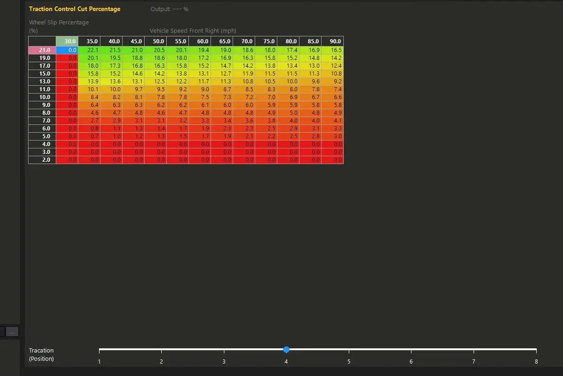The height and width of the screenshot is (376, 563).
Task: Move Traction slider to position 6
Action: 411,350
